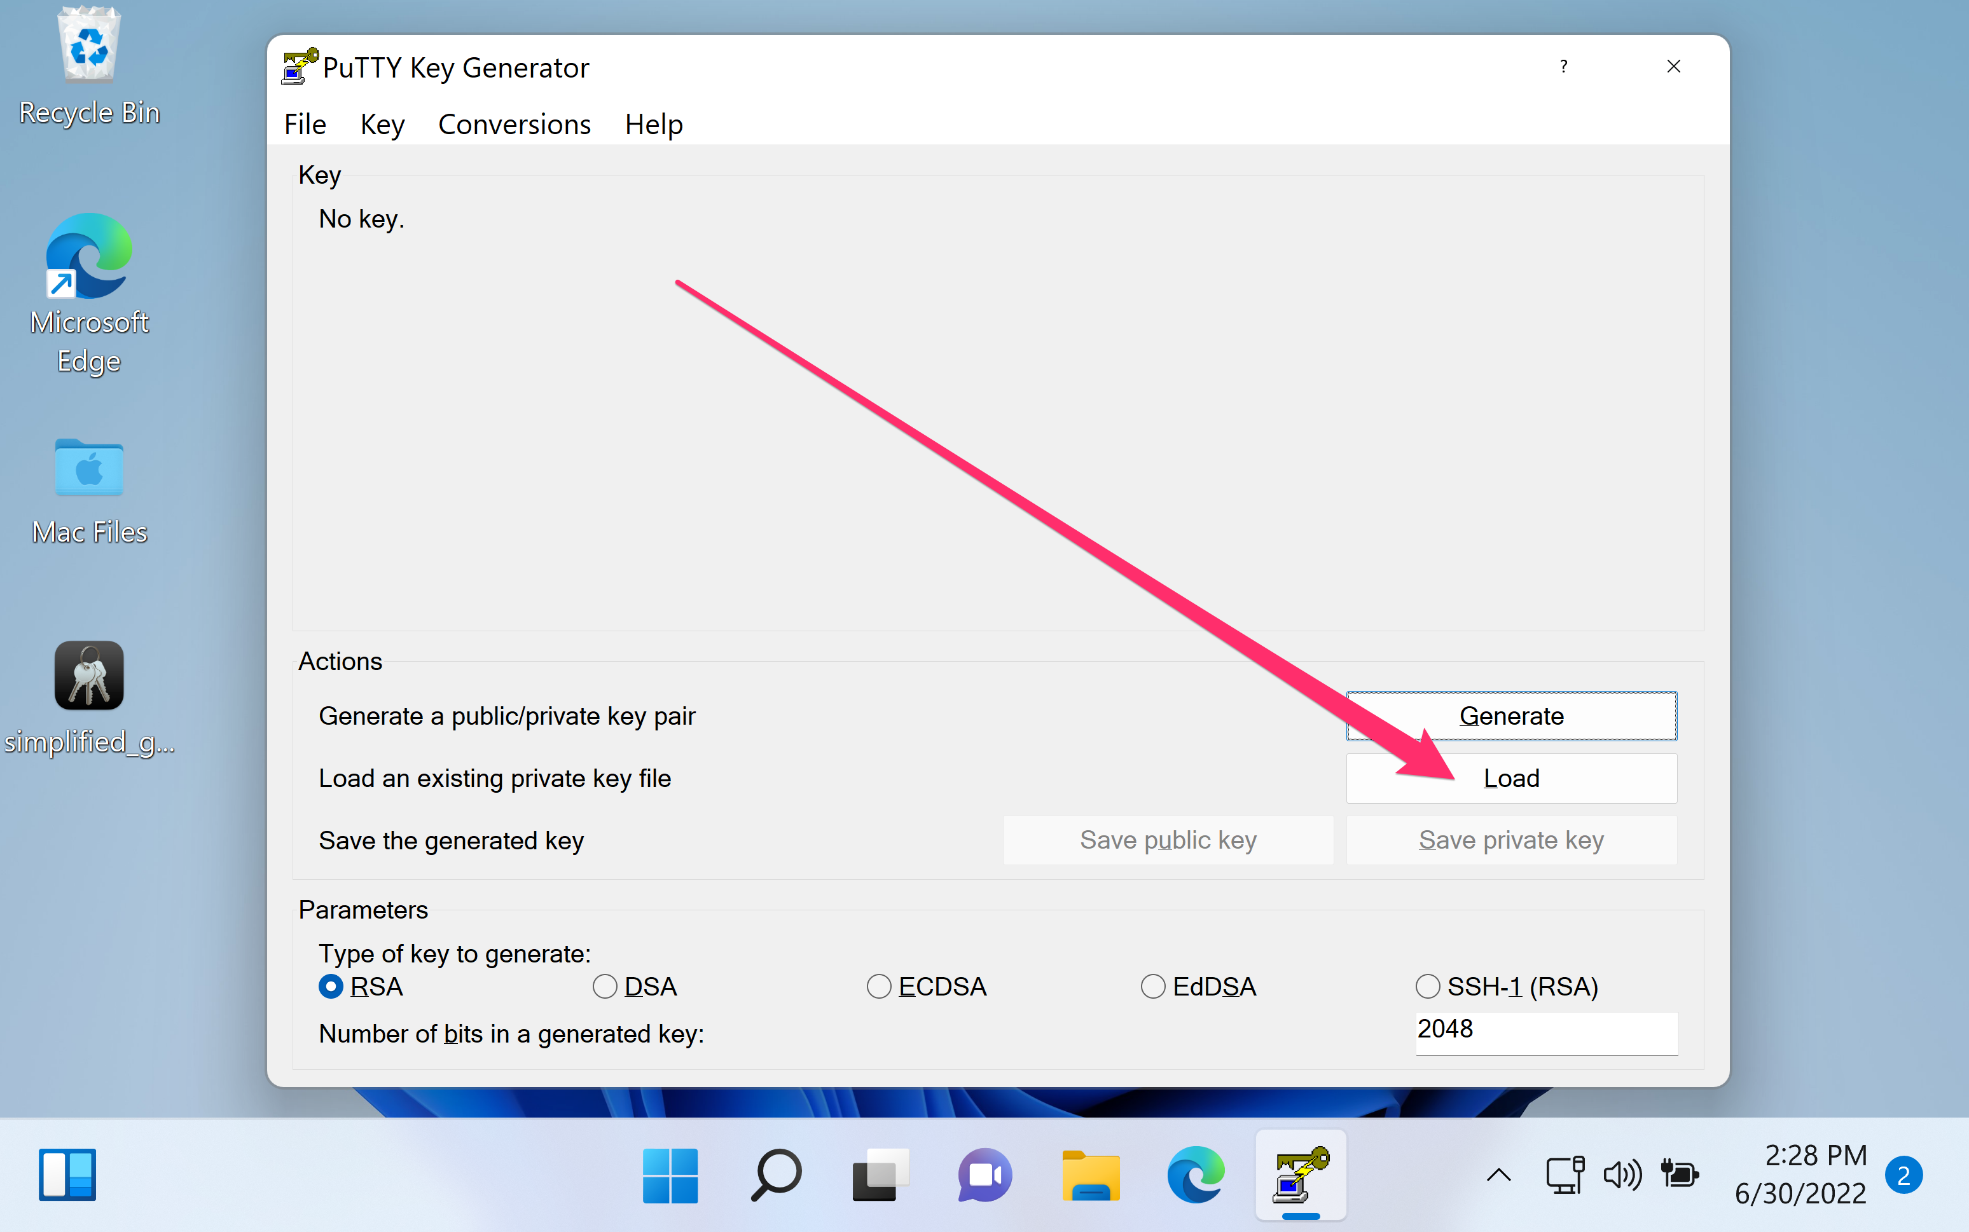
Task: Click the PuTTY Key Generator title bar icon
Action: 299,67
